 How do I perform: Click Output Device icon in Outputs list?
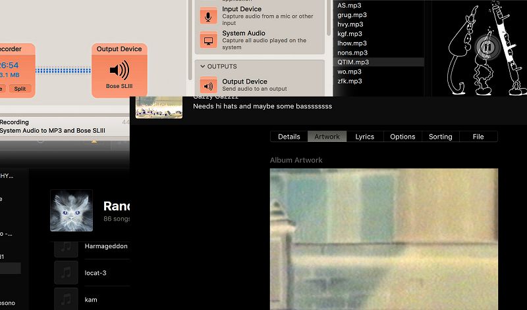[x=209, y=85]
